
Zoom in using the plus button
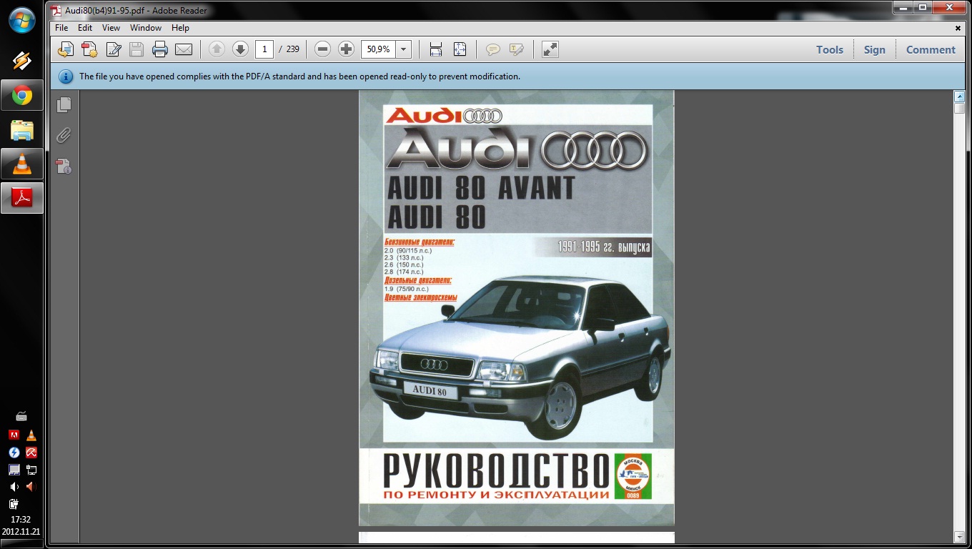(346, 49)
